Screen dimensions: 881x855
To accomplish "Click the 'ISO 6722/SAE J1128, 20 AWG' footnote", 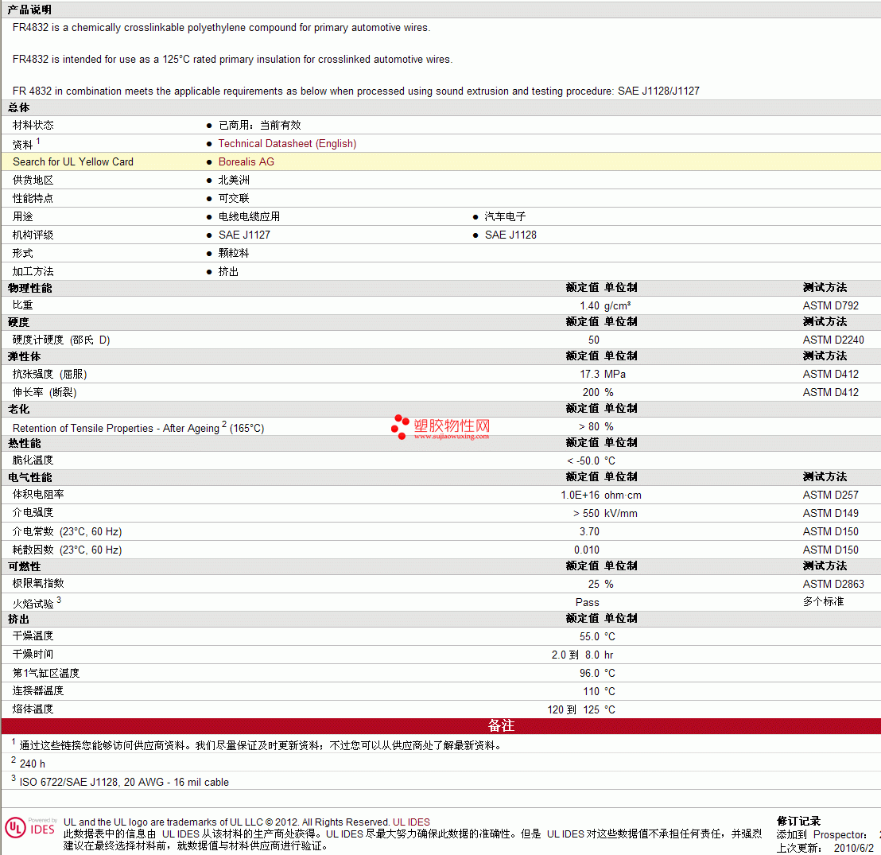I will [x=124, y=783].
